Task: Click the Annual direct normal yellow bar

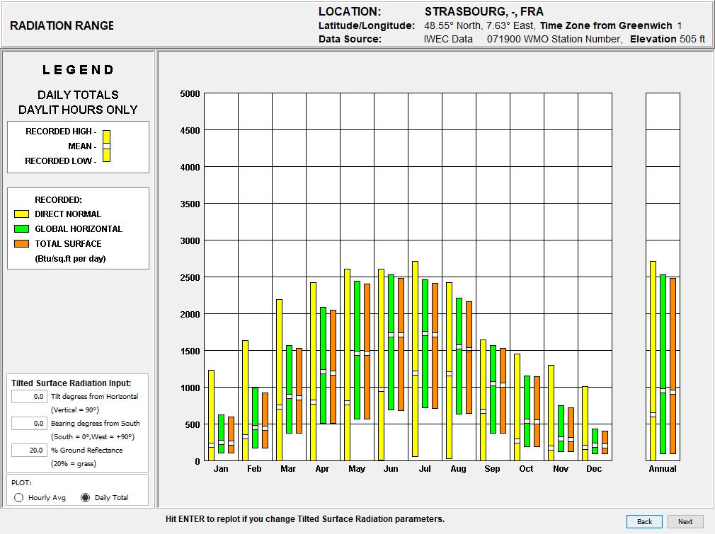Action: 653,361
